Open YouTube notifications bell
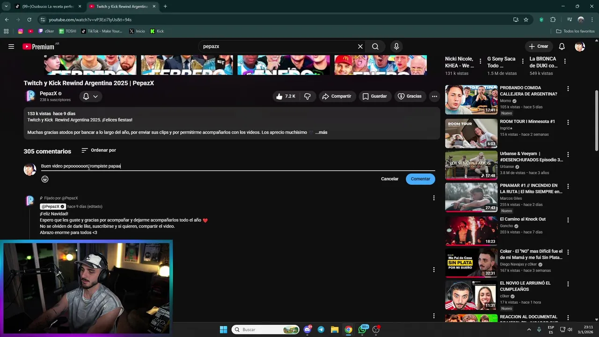The width and height of the screenshot is (599, 337). 562,46
